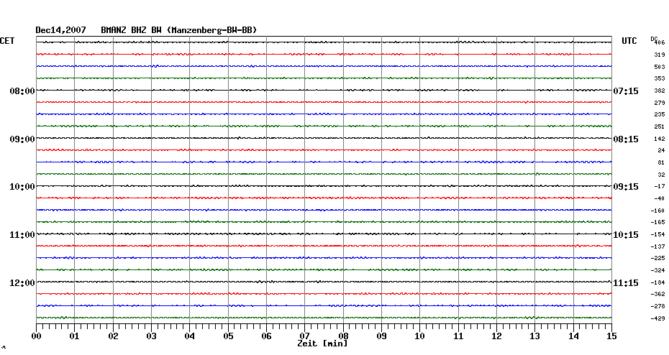Viewport: 669px width, 355px height.
Task: Select DC offset value 319
Action: point(660,55)
